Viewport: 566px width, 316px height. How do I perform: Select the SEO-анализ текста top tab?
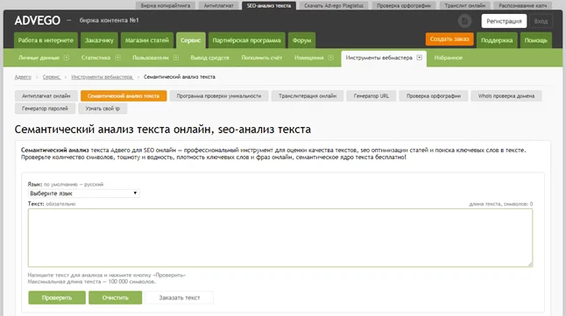(x=269, y=5)
